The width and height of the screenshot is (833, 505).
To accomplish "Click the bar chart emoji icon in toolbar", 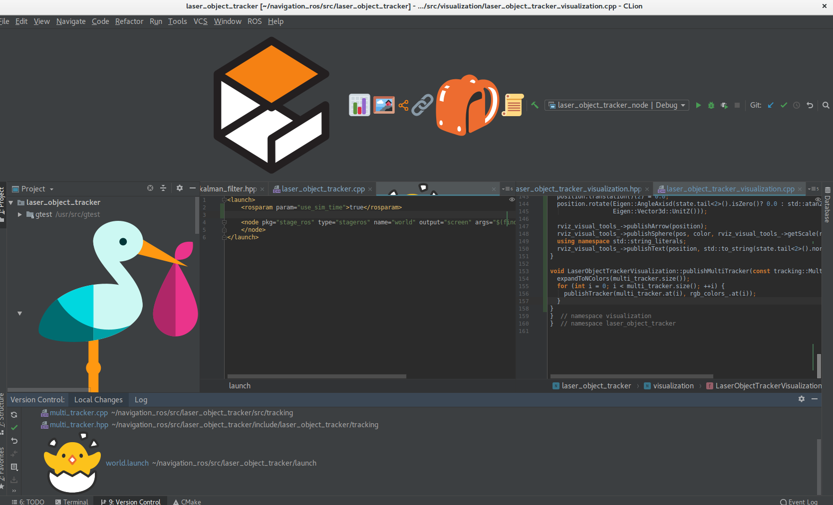I will (359, 105).
